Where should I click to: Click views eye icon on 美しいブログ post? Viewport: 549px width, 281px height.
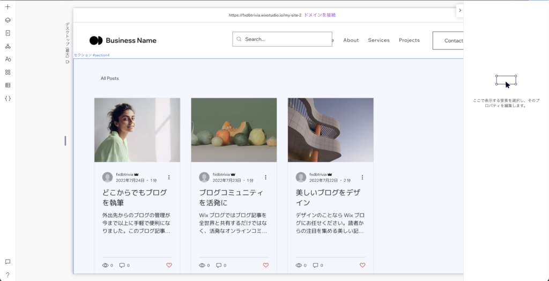[299, 265]
